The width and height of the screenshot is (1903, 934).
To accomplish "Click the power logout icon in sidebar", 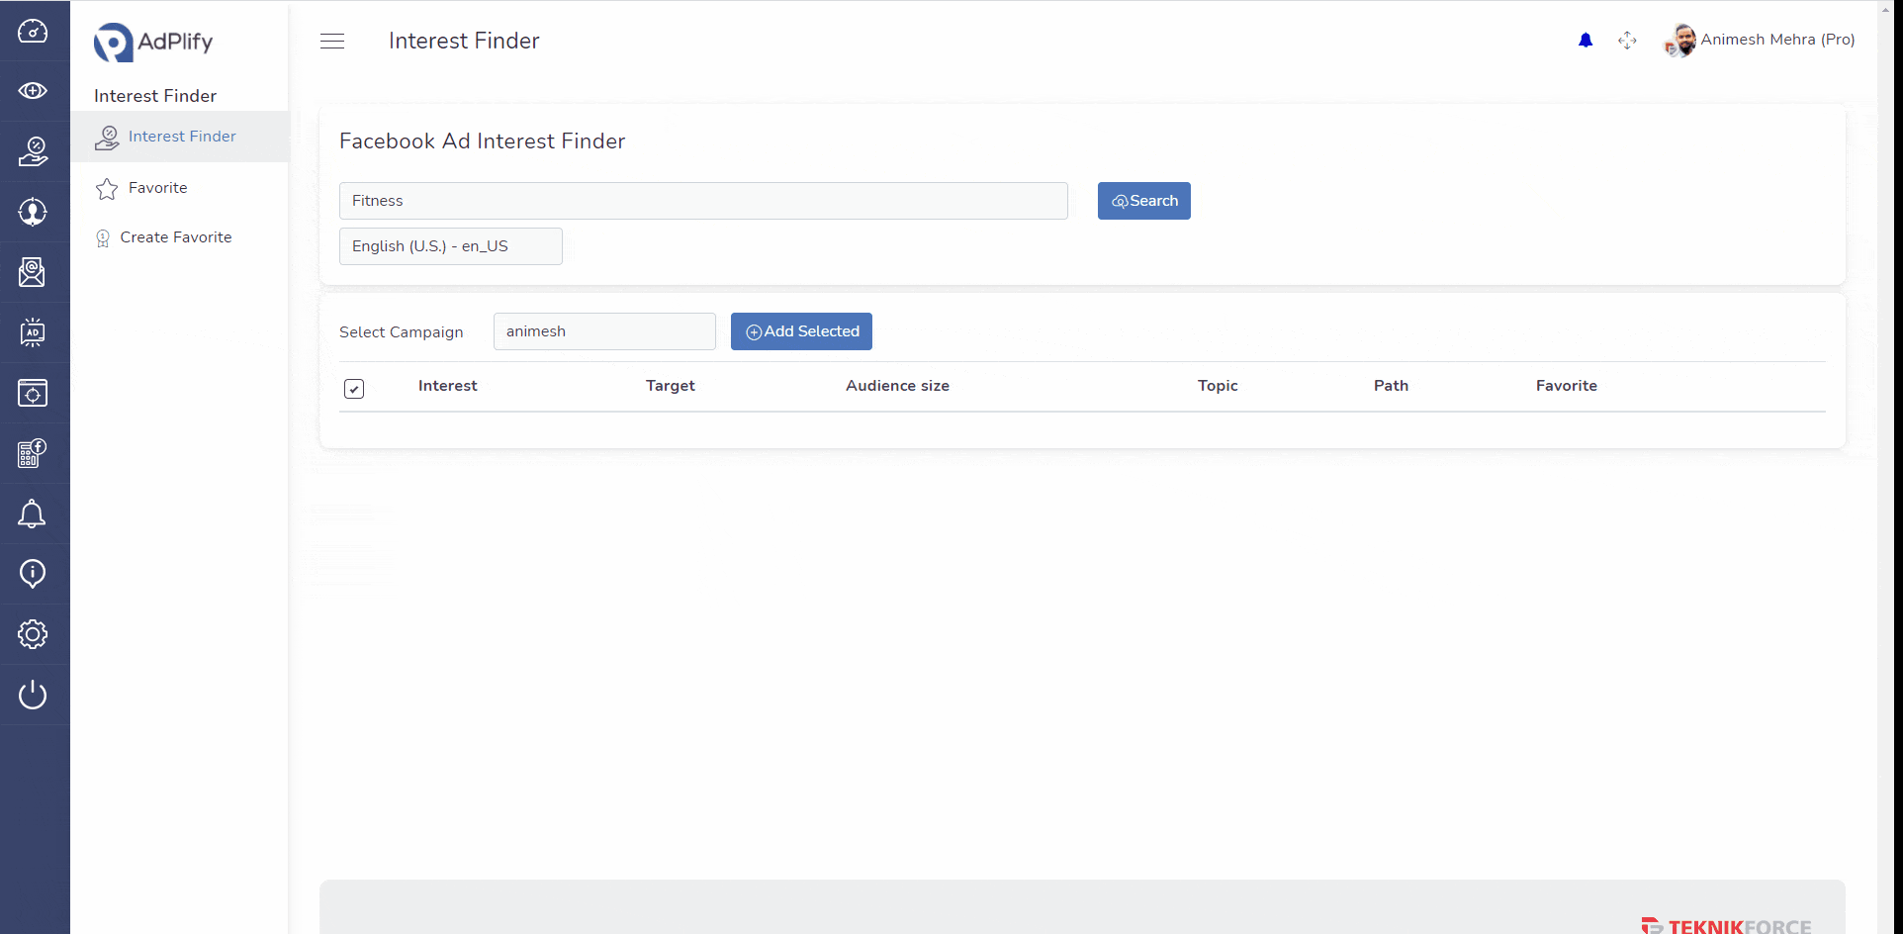I will 33,695.
